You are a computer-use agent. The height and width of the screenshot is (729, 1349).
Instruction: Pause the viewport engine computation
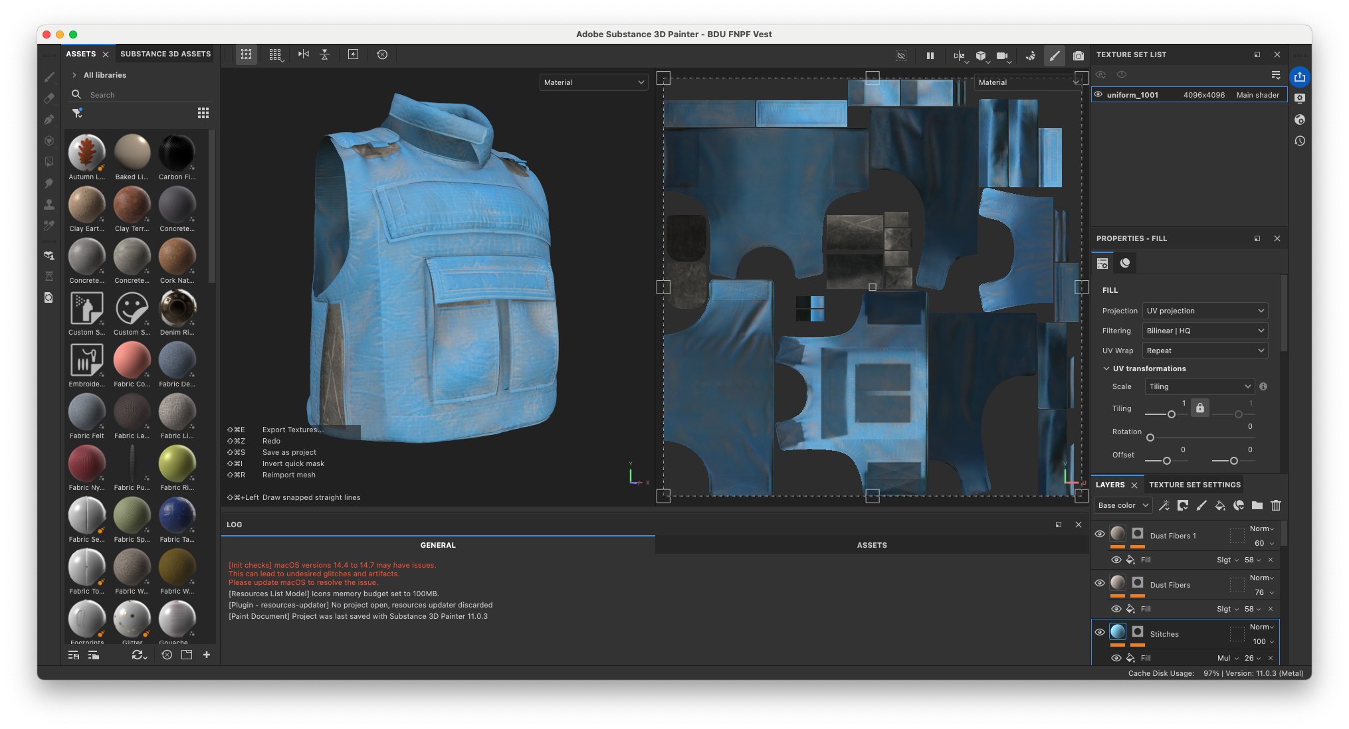(930, 56)
